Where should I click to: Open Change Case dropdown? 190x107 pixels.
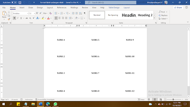tap(45, 13)
